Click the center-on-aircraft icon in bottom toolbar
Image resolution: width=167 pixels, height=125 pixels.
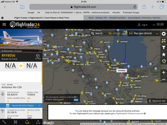pos(16,122)
